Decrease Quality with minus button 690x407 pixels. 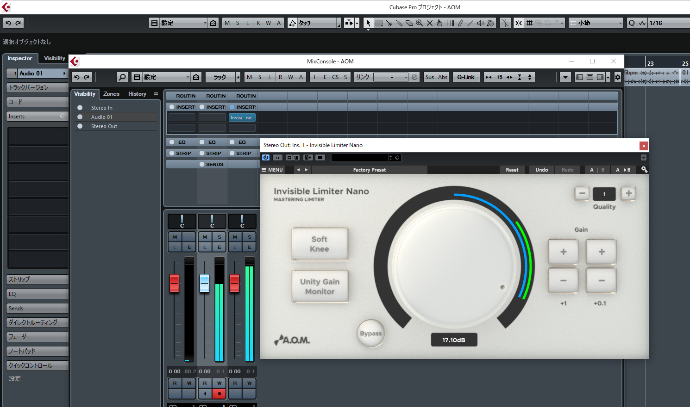[x=582, y=193]
